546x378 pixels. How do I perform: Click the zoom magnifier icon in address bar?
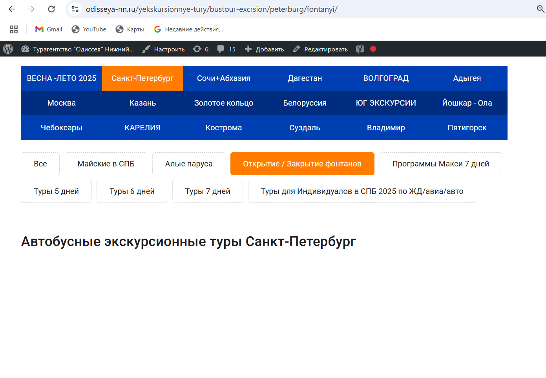click(541, 9)
